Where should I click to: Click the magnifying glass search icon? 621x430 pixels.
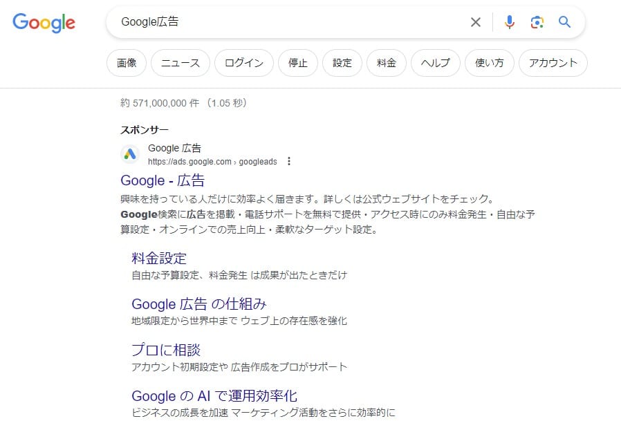click(x=564, y=22)
